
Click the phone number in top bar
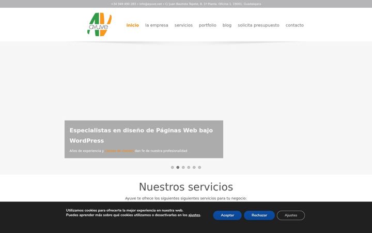[x=123, y=4]
